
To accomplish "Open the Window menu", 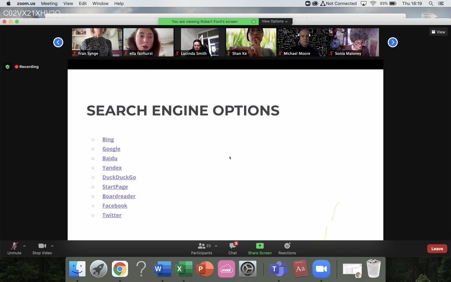I will click(100, 3).
